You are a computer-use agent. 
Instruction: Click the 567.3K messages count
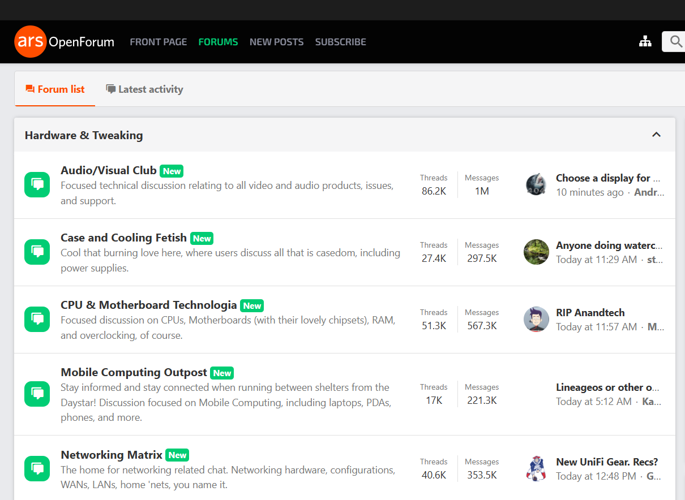click(482, 326)
